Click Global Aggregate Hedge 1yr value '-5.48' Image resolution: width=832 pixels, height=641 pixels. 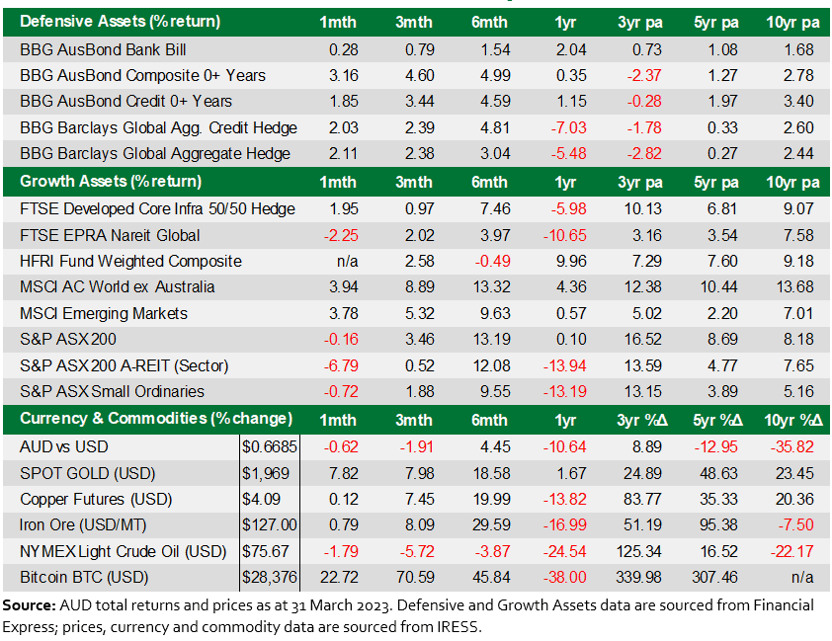[x=568, y=153]
